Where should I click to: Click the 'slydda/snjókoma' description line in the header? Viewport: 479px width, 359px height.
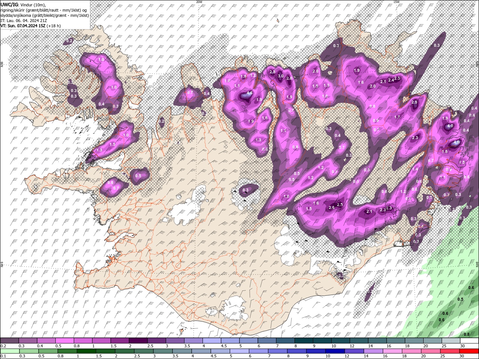[x=45, y=15]
